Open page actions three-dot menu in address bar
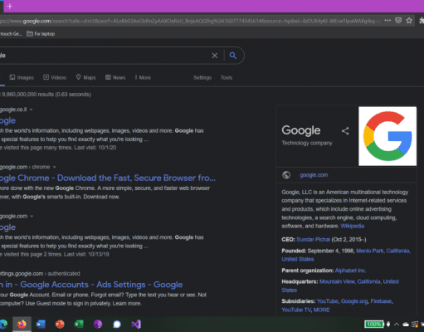This screenshot has height=332, width=424. (387, 21)
